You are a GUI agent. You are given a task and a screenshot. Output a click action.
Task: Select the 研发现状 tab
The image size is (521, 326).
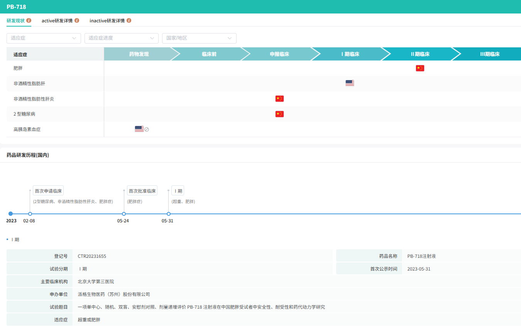click(x=15, y=21)
